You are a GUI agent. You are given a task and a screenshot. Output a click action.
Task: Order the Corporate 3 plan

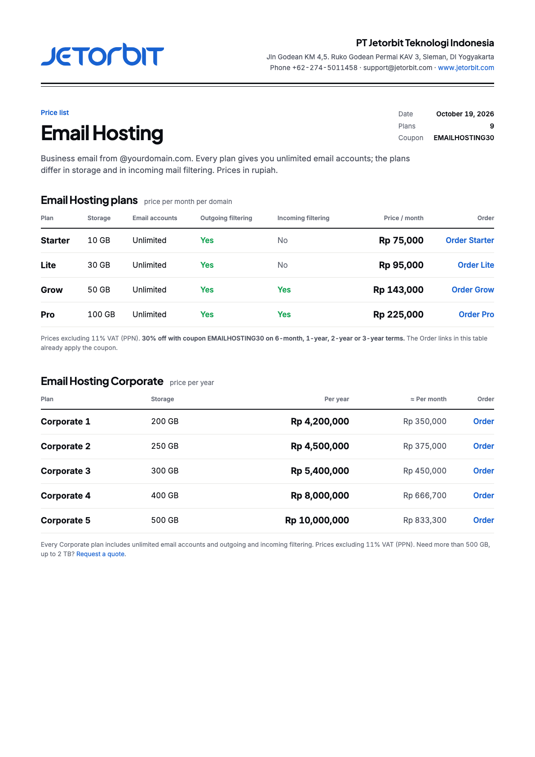point(483,471)
